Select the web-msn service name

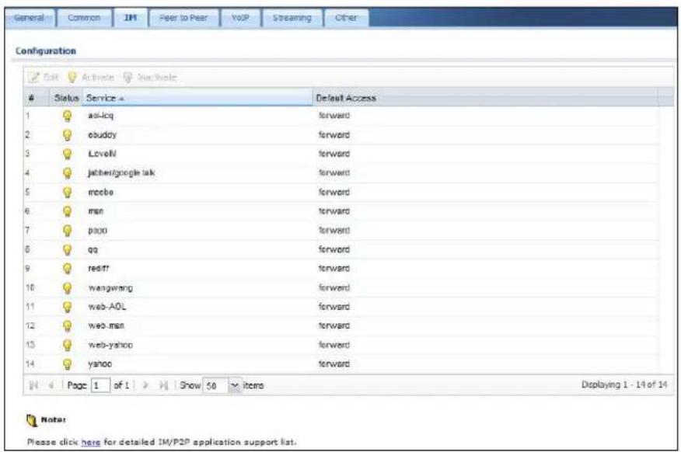coord(106,325)
